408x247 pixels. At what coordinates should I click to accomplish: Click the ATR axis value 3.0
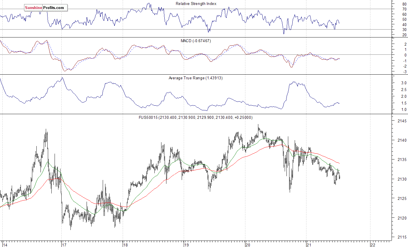point(404,83)
